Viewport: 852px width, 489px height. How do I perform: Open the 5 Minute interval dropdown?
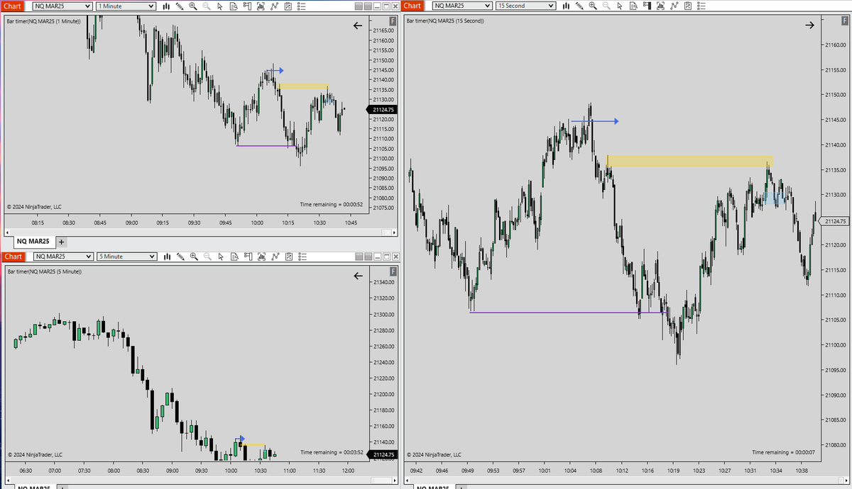[125, 257]
